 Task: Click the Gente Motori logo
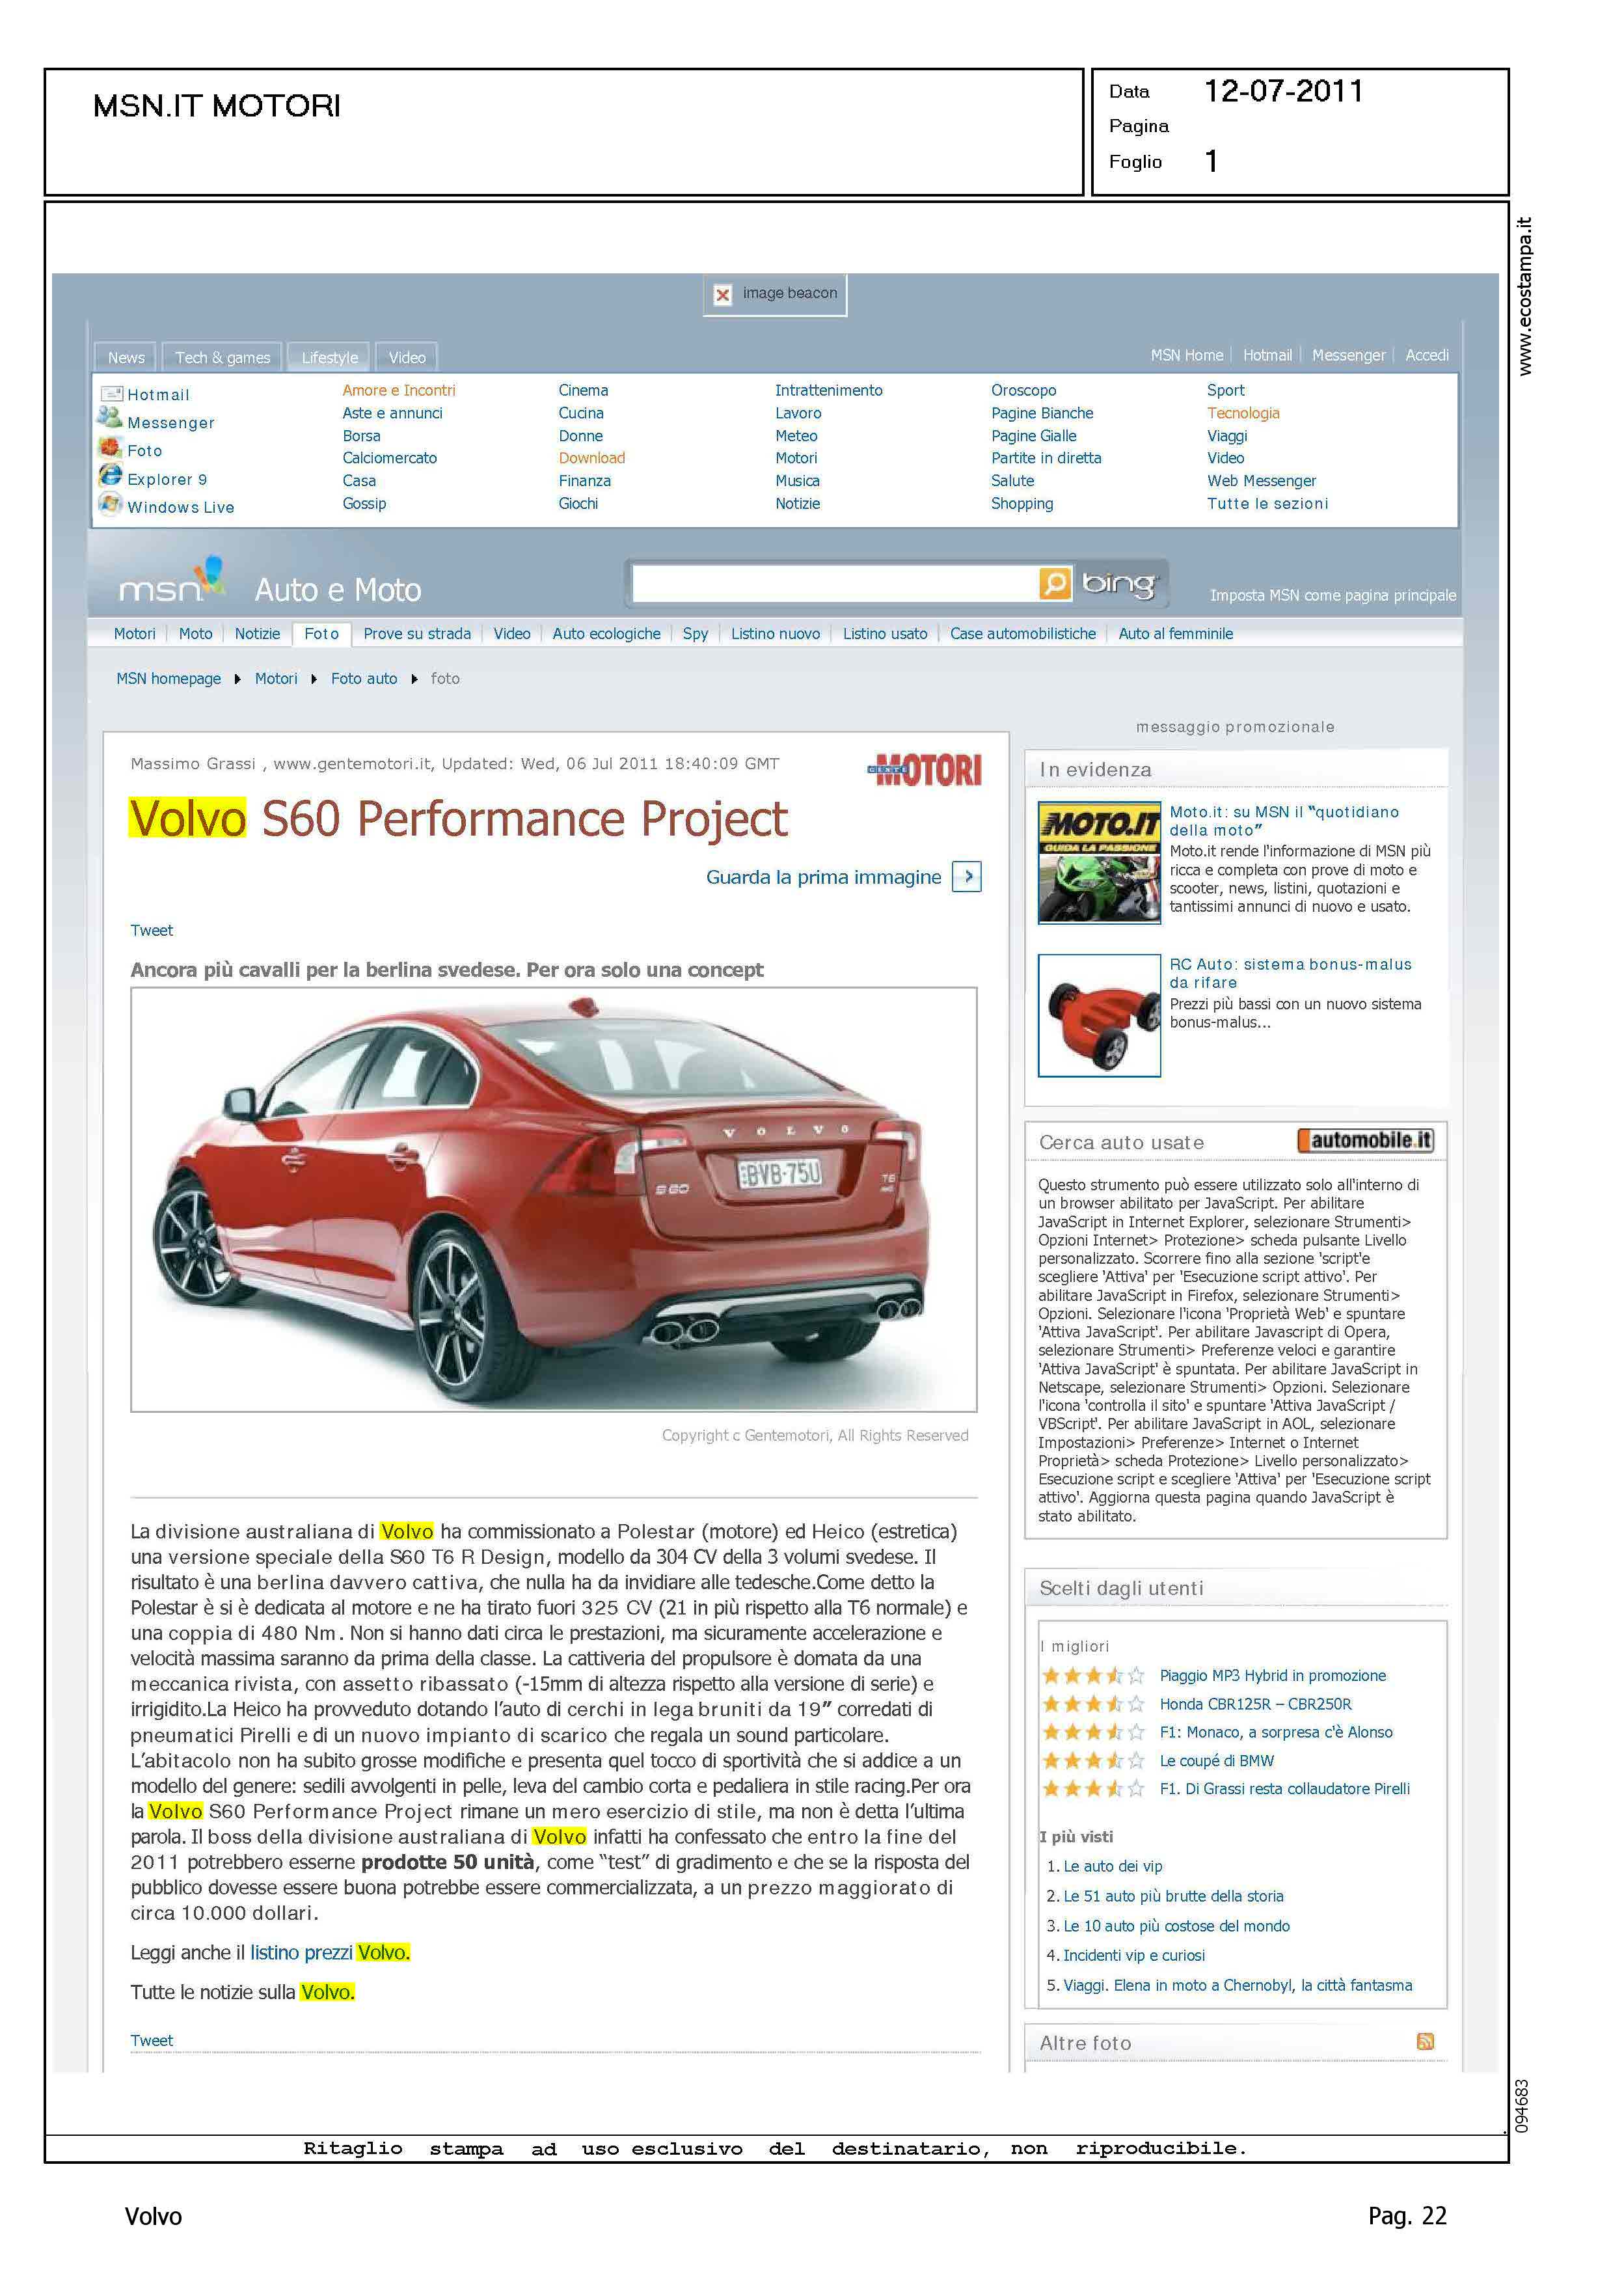pos(924,770)
